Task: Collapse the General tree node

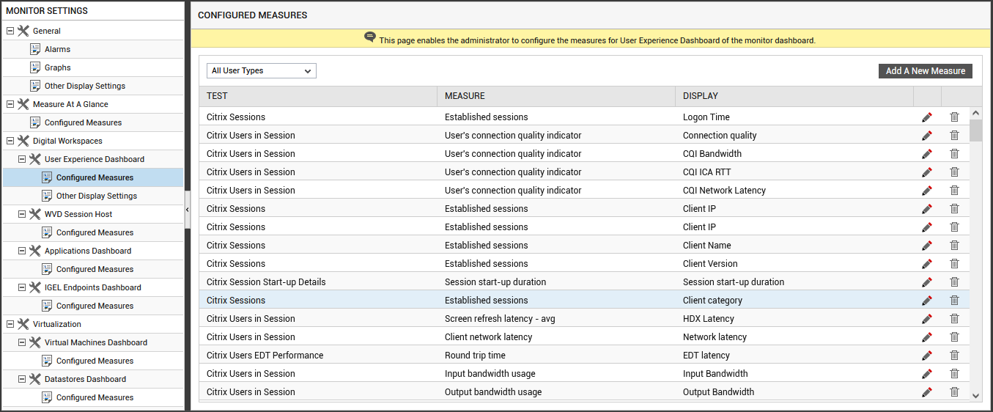Action: tap(10, 31)
